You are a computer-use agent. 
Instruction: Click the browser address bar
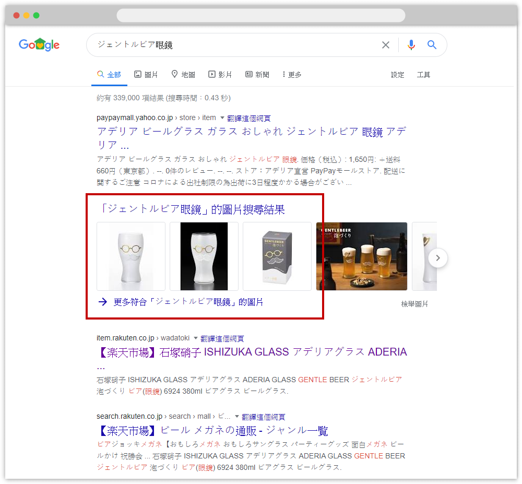(x=261, y=15)
